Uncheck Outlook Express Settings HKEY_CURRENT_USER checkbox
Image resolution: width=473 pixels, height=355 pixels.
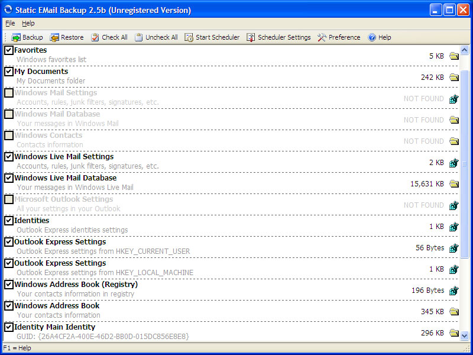coord(9,242)
